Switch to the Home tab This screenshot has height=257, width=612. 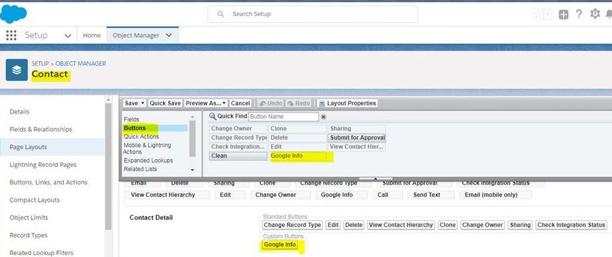91,36
